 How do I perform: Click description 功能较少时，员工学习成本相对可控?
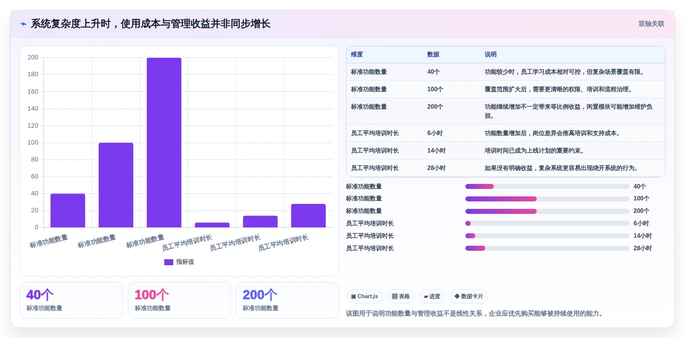point(565,72)
